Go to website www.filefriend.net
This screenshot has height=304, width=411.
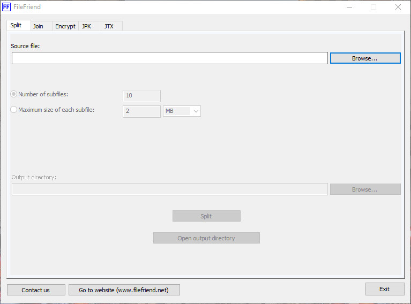(124, 290)
